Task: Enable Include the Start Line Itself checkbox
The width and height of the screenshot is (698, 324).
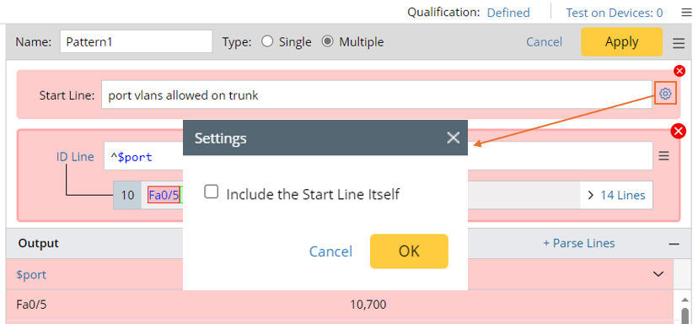Action: (x=211, y=192)
